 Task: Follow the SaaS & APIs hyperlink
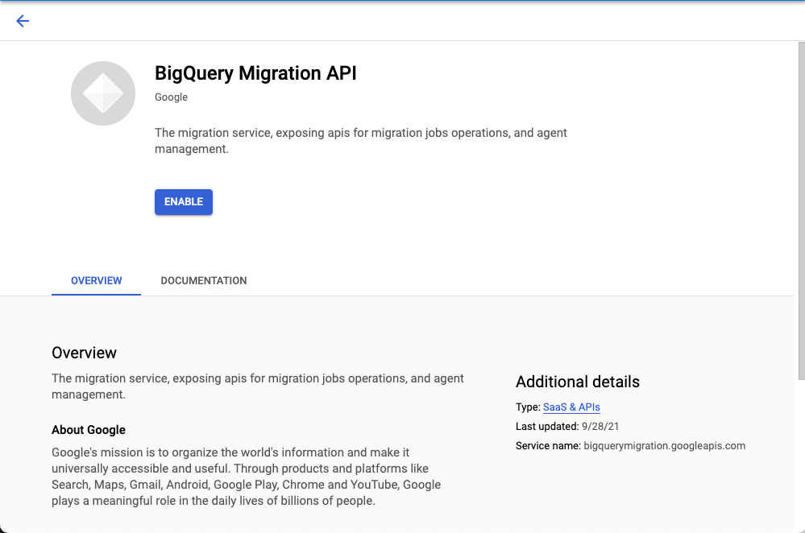tap(571, 407)
